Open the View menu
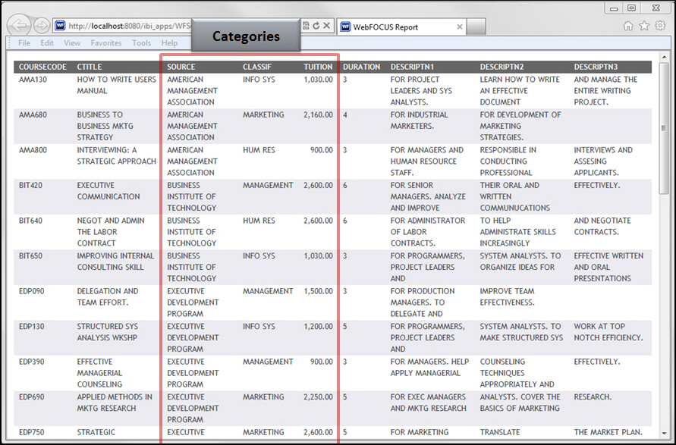 coord(72,43)
